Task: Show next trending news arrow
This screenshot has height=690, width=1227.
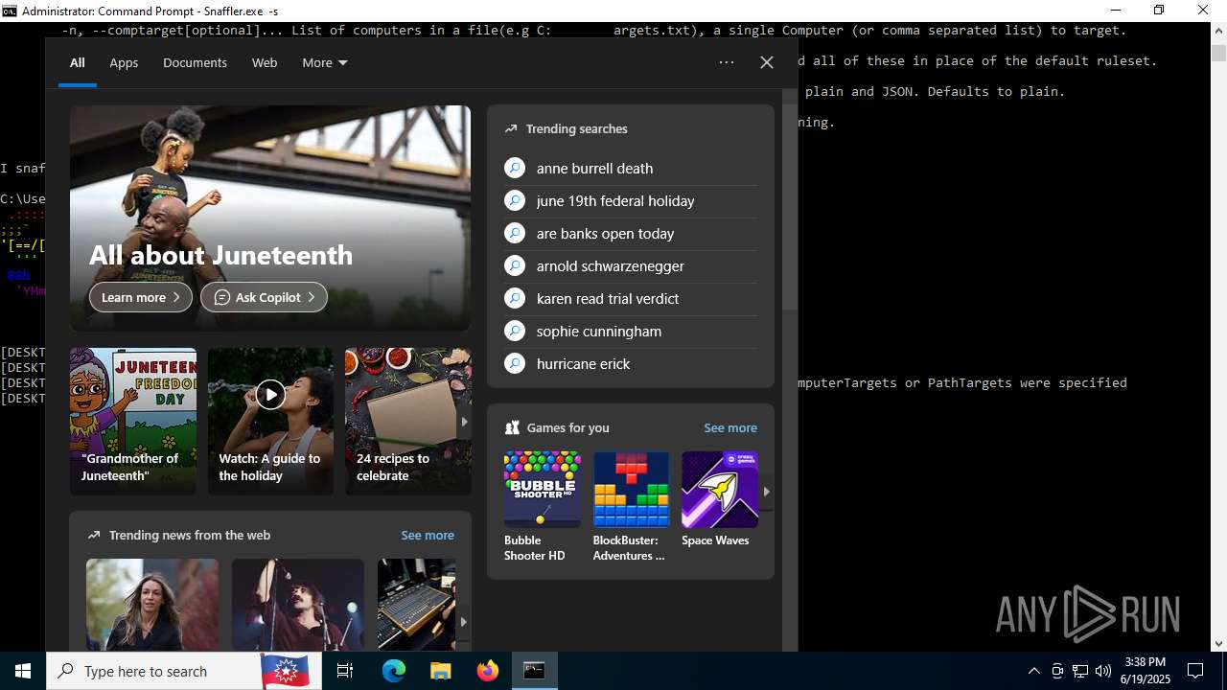Action: tap(463, 622)
